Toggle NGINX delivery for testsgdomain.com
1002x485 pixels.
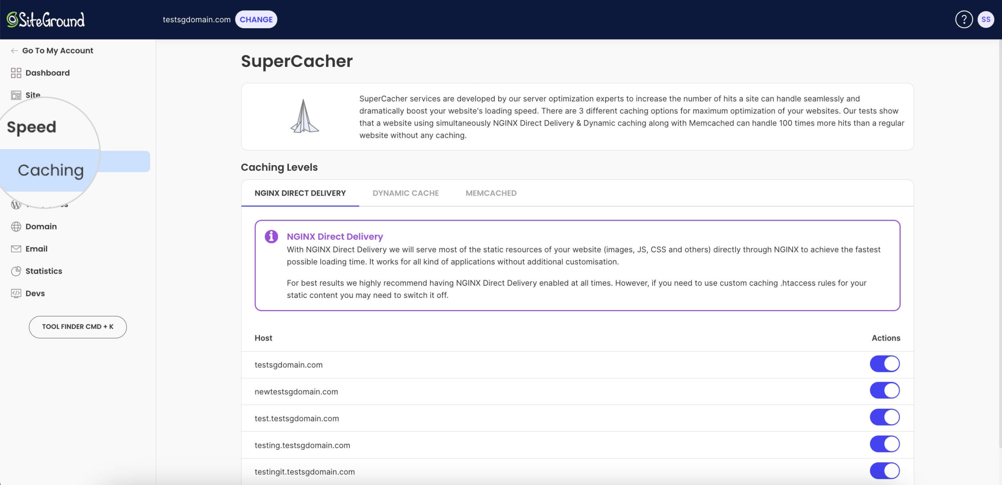click(885, 364)
